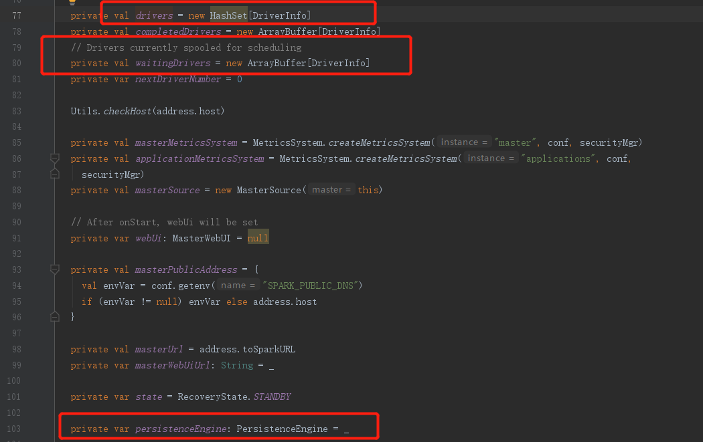Click fold end marker at line 87
The width and height of the screenshot is (703, 442).
point(55,174)
